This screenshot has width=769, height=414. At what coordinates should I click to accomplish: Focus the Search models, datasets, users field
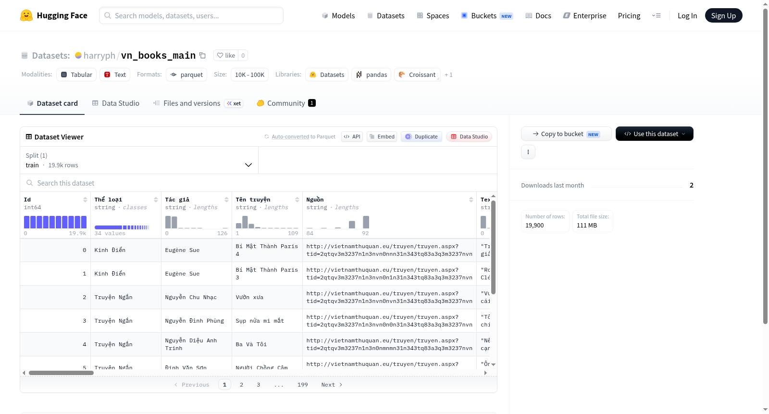coord(191,15)
